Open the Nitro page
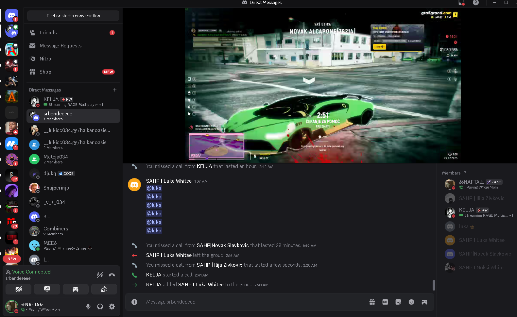 (x=73, y=59)
